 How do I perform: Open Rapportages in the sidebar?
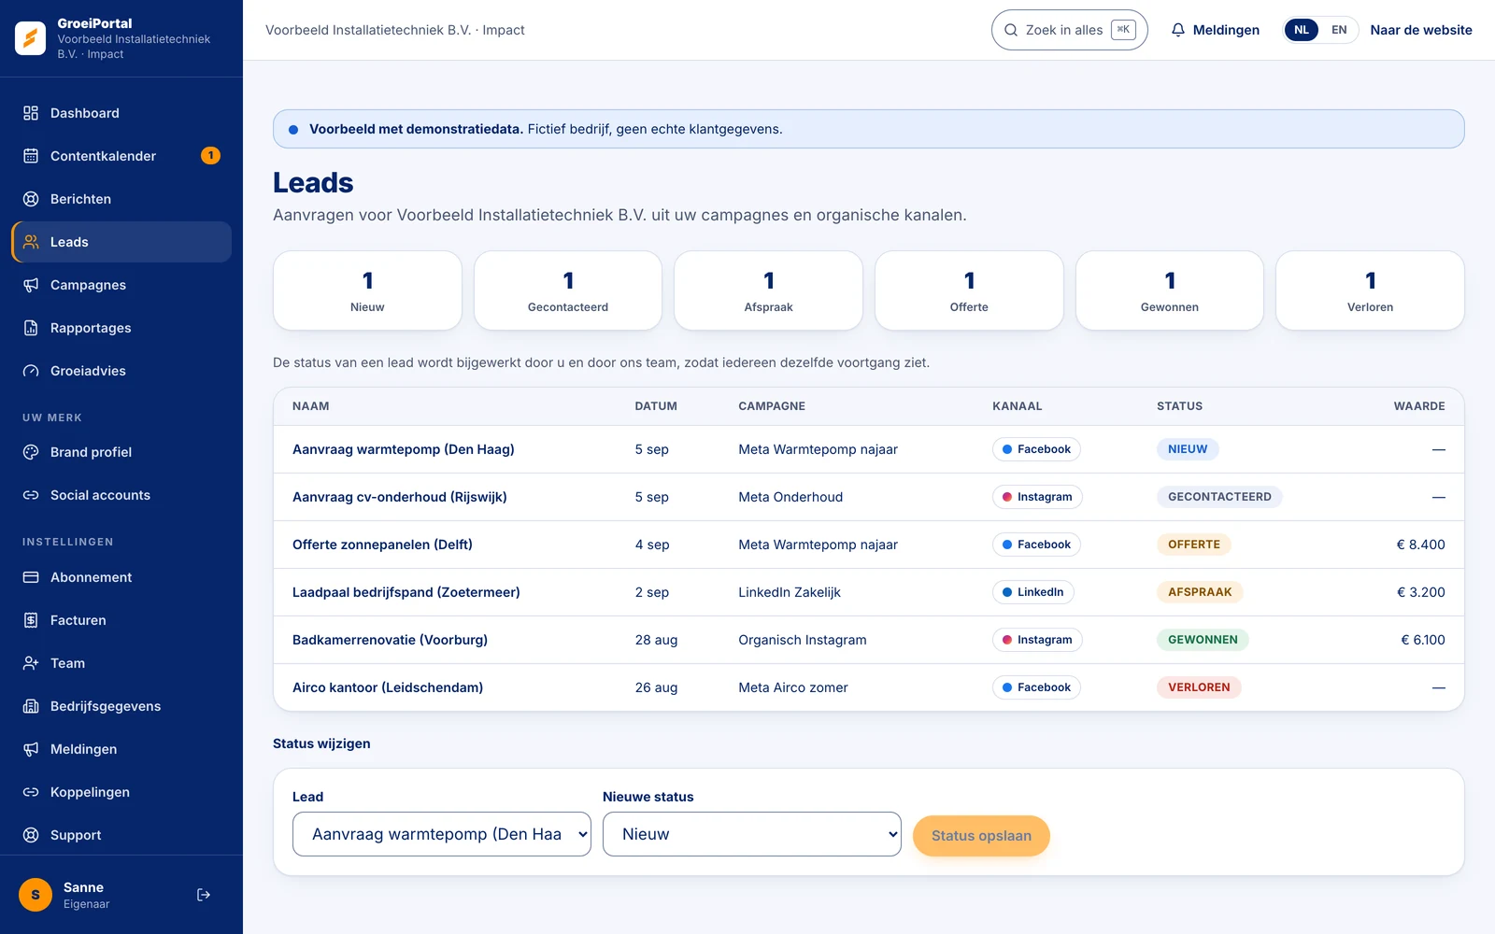[x=121, y=328]
